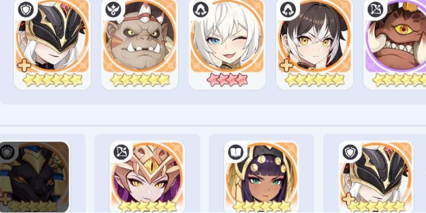
Task: Click bow class icon on red monster card
Action: point(375,10)
